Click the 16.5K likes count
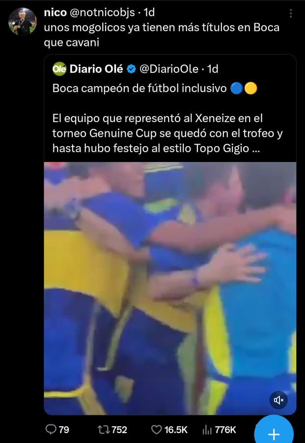Screen dimensions: 305x443 point(176,430)
